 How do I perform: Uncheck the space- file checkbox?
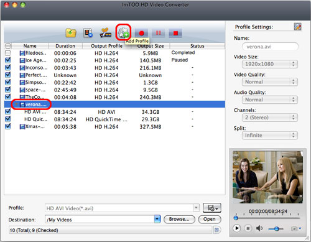(x=8, y=90)
